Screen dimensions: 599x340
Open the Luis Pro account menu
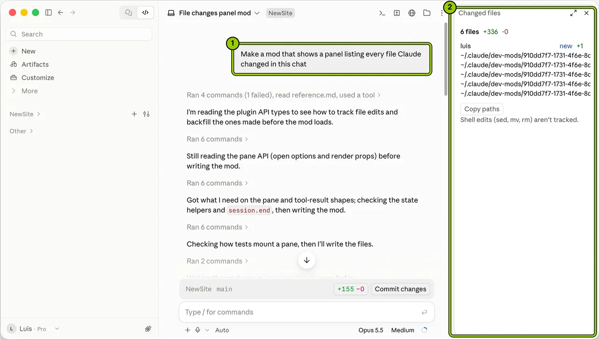coord(34,329)
